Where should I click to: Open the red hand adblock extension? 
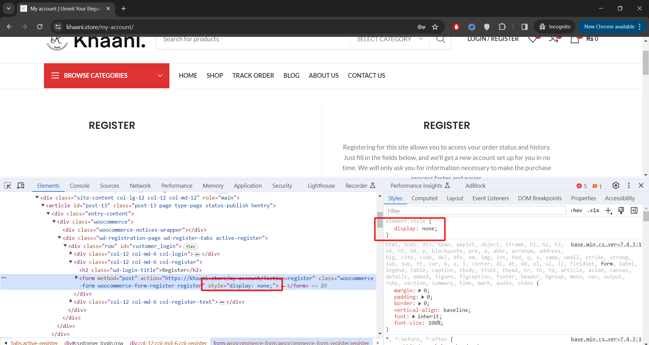tap(456, 27)
